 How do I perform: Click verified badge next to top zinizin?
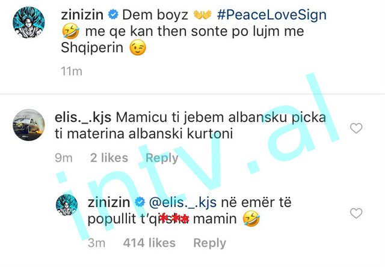pyautogui.click(x=113, y=14)
